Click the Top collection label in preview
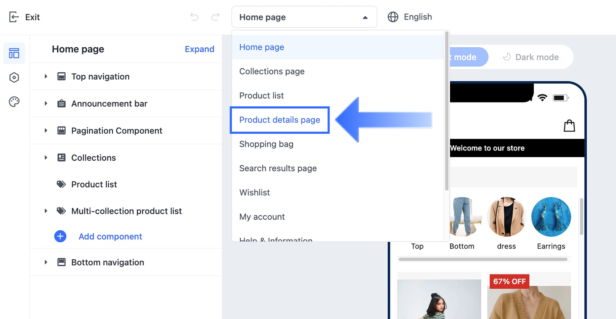The width and height of the screenshot is (616, 319). 417,246
